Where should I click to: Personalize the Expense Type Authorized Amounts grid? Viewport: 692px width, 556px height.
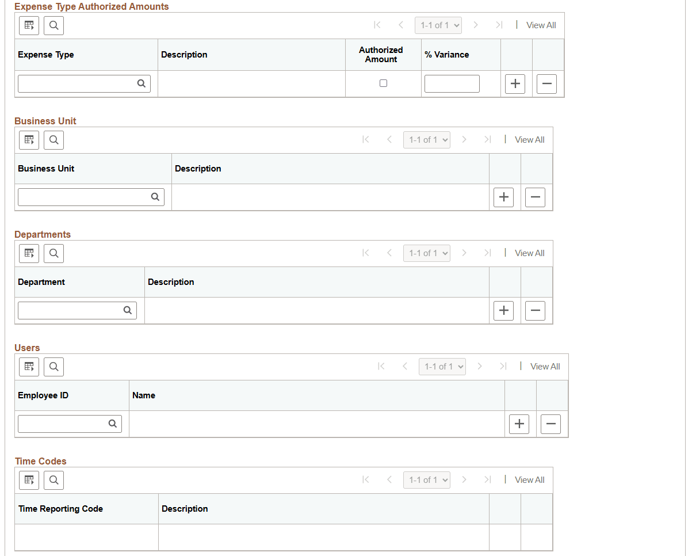(29, 25)
